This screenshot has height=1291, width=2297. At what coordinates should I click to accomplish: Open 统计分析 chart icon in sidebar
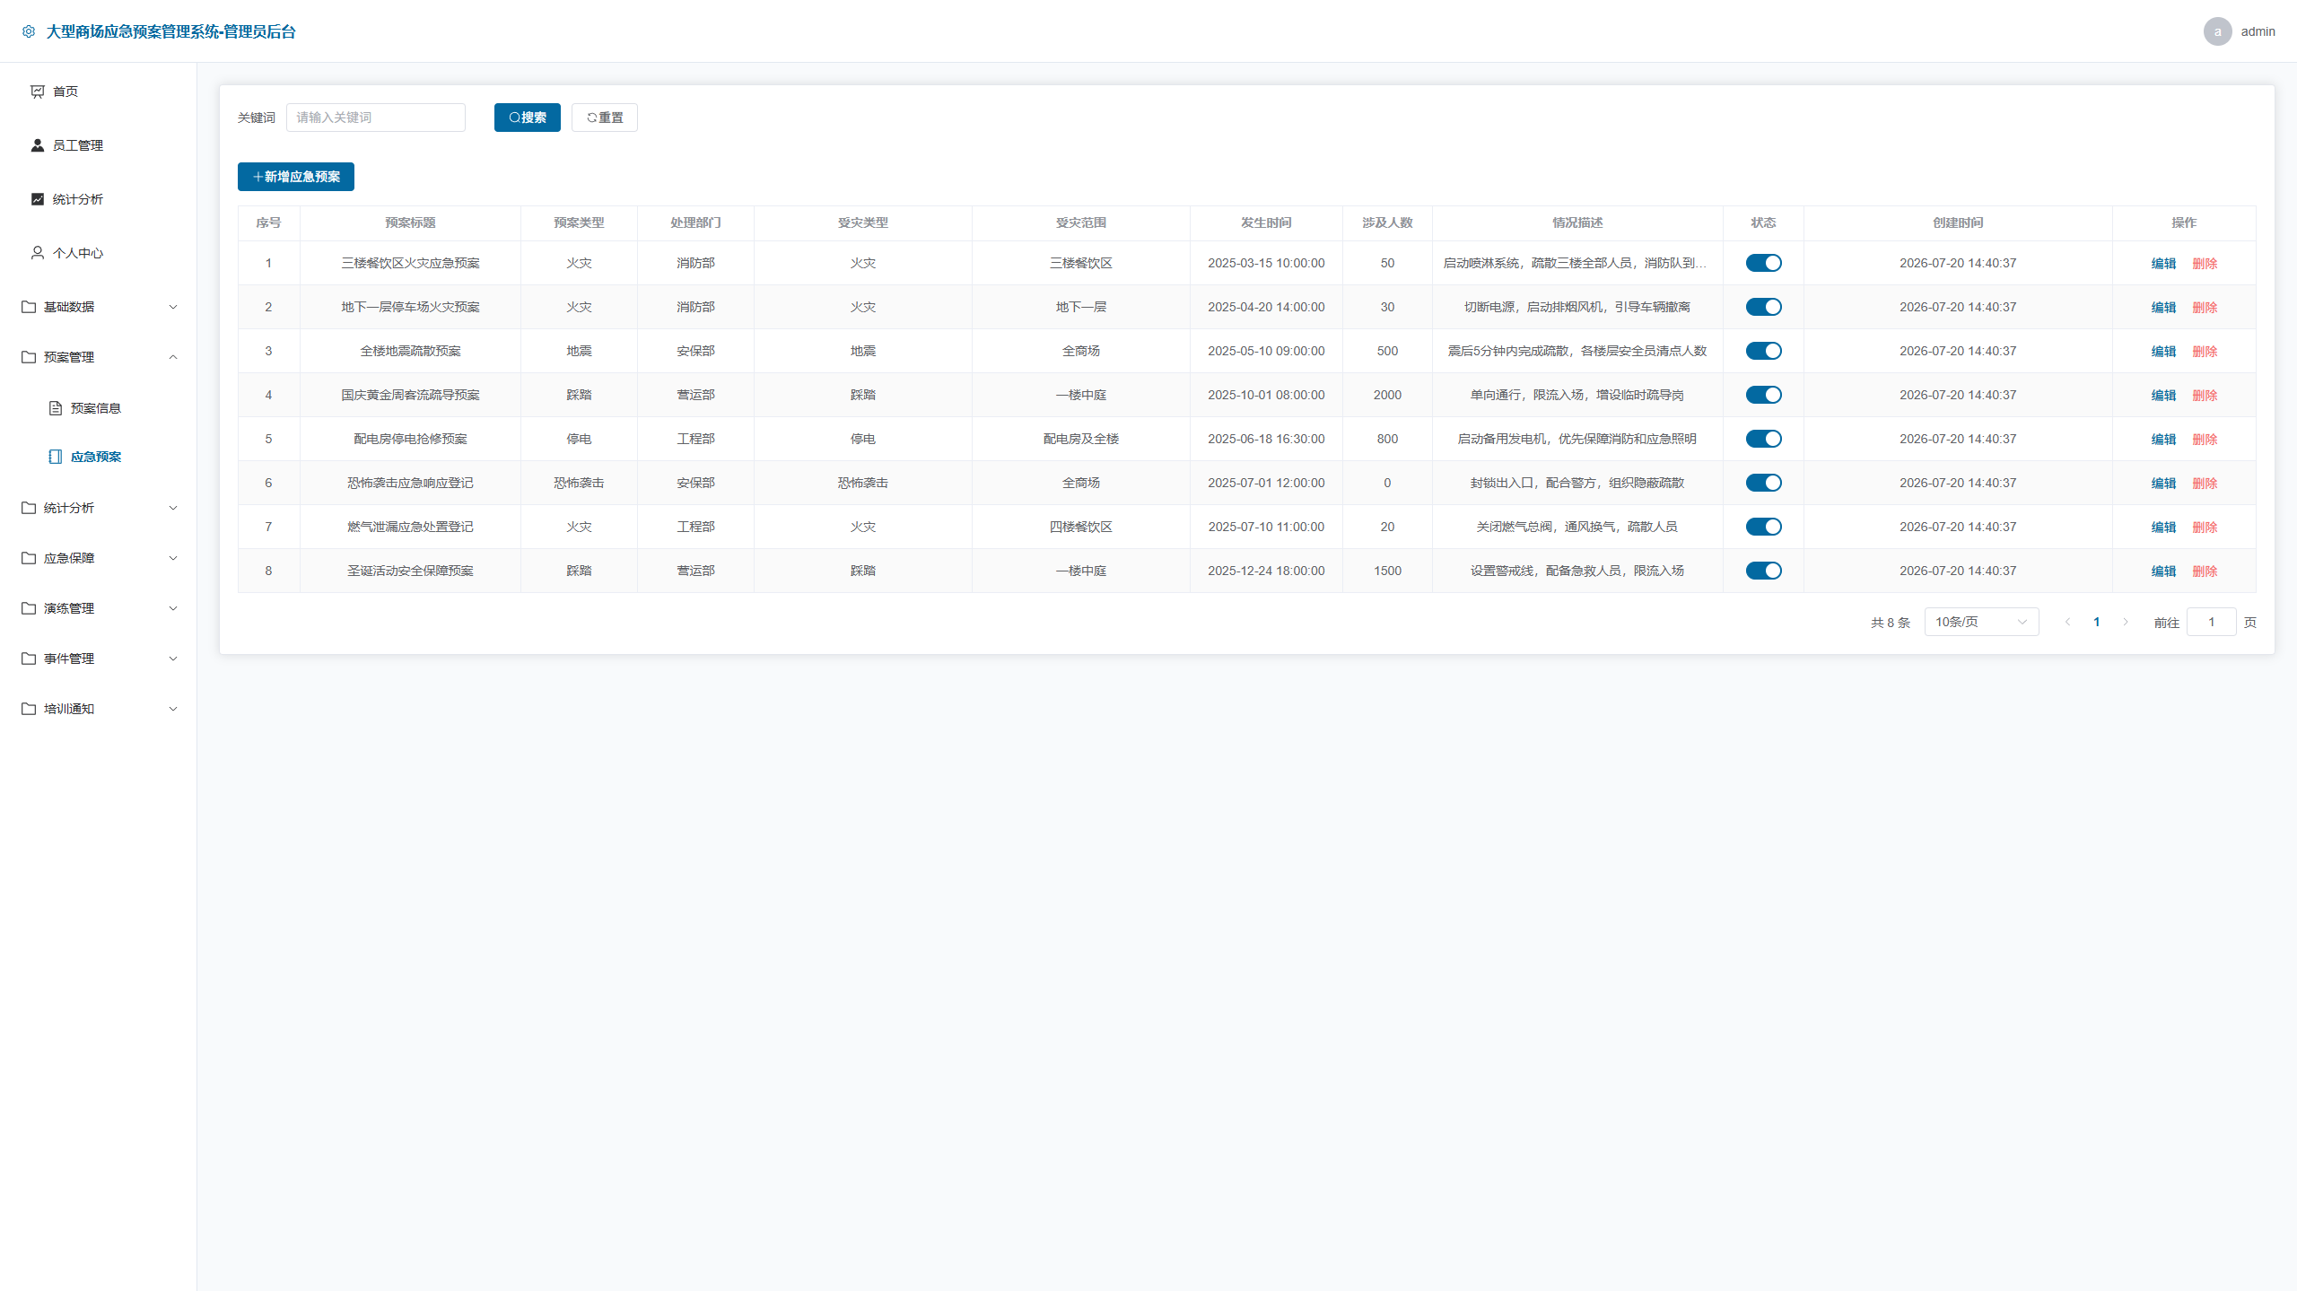(38, 199)
